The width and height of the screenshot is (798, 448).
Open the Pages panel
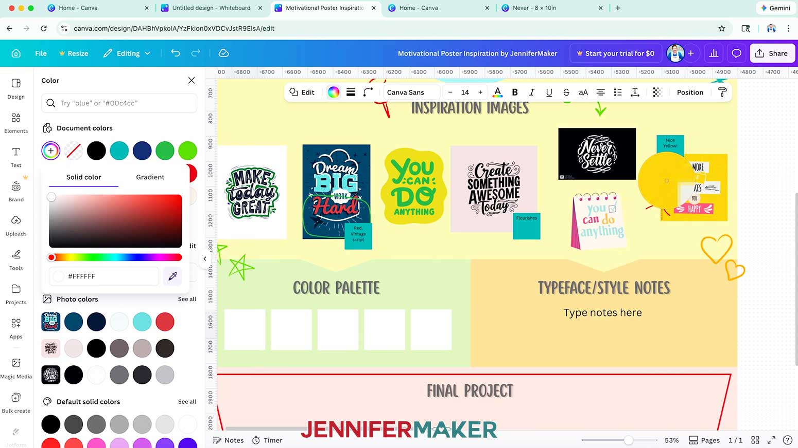(704, 440)
